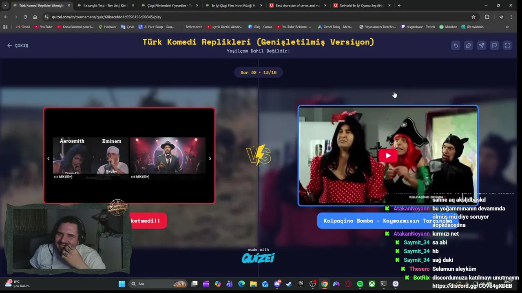This screenshot has height=293, width=522.
Task: Open Discord from taskbar
Action: (x=277, y=284)
